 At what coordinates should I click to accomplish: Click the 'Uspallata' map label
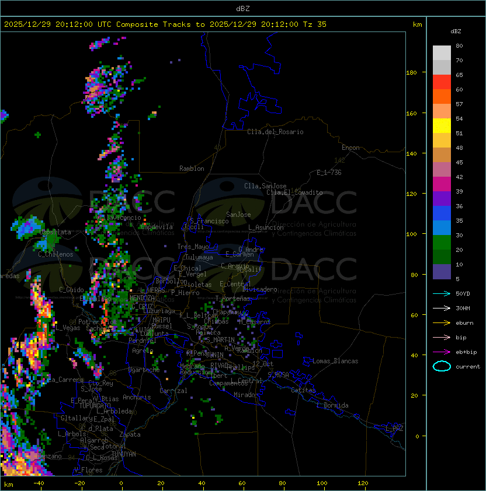tap(55, 232)
